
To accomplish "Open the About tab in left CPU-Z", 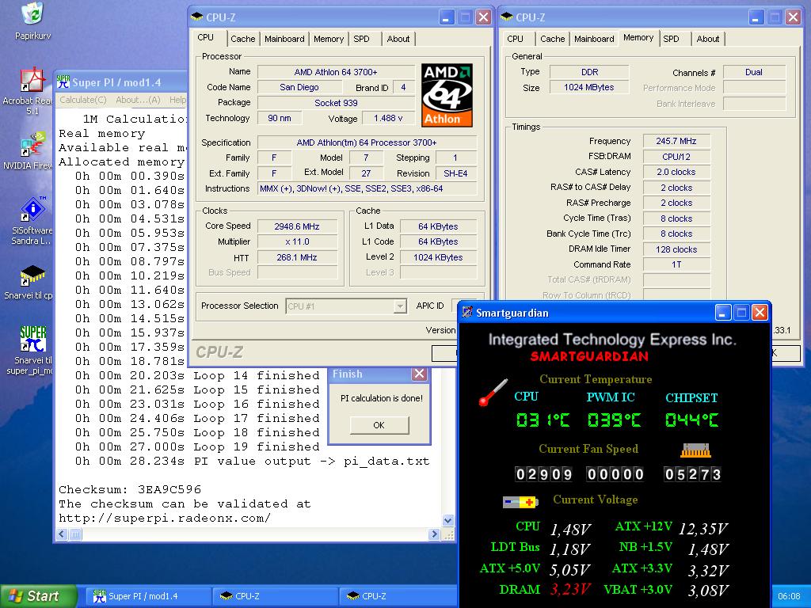I will pos(398,39).
